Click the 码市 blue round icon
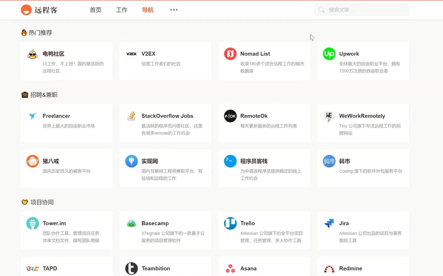Screen dimensions: 443x276 [x=329, y=161]
